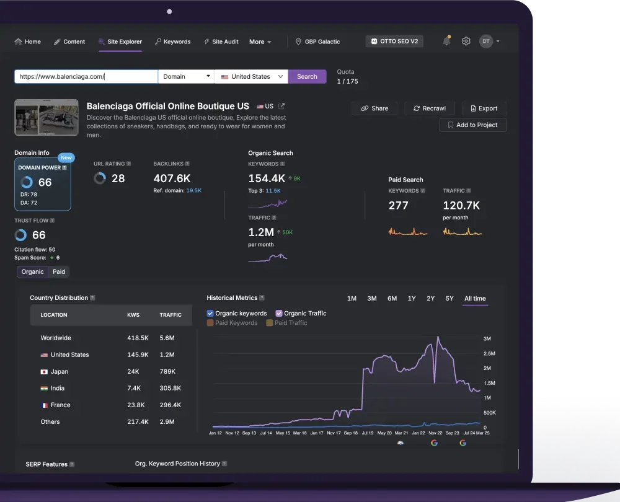Viewport: 620px width, 502px height.
Task: Click the purple Search button
Action: (x=308, y=77)
